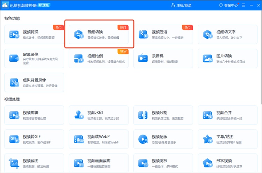262x173 pixels.
Task: Click the 虚拟背景录像 title text
Action: click(35, 80)
